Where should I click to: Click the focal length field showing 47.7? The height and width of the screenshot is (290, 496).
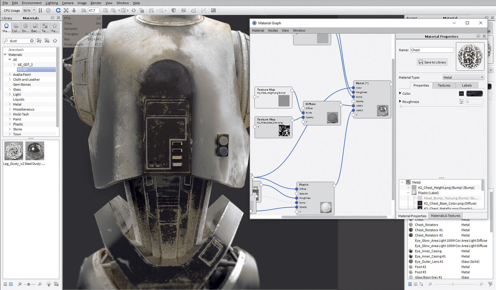94,11
